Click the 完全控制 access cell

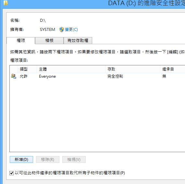(115, 76)
